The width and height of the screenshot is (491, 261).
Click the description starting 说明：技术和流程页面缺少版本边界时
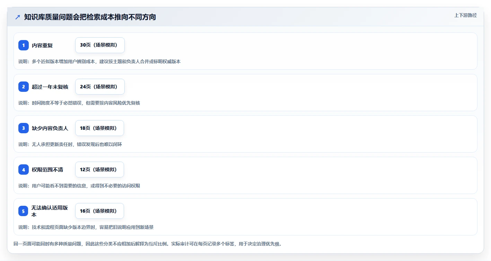point(86,227)
